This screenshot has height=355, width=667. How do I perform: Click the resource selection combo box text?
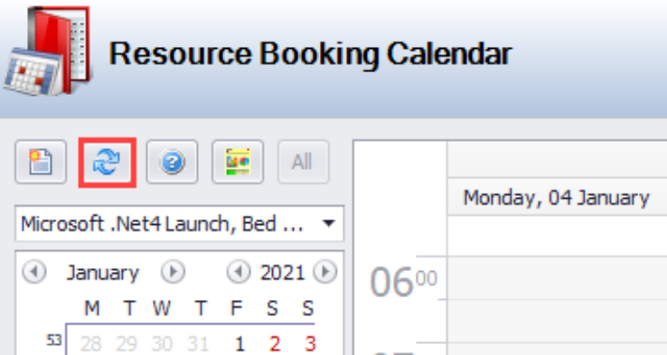[162, 224]
